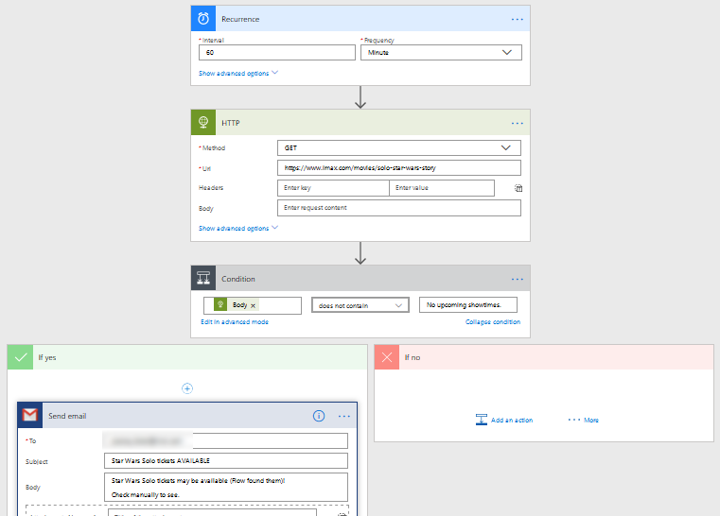Click the Gmail icon on Send email

tap(30, 416)
